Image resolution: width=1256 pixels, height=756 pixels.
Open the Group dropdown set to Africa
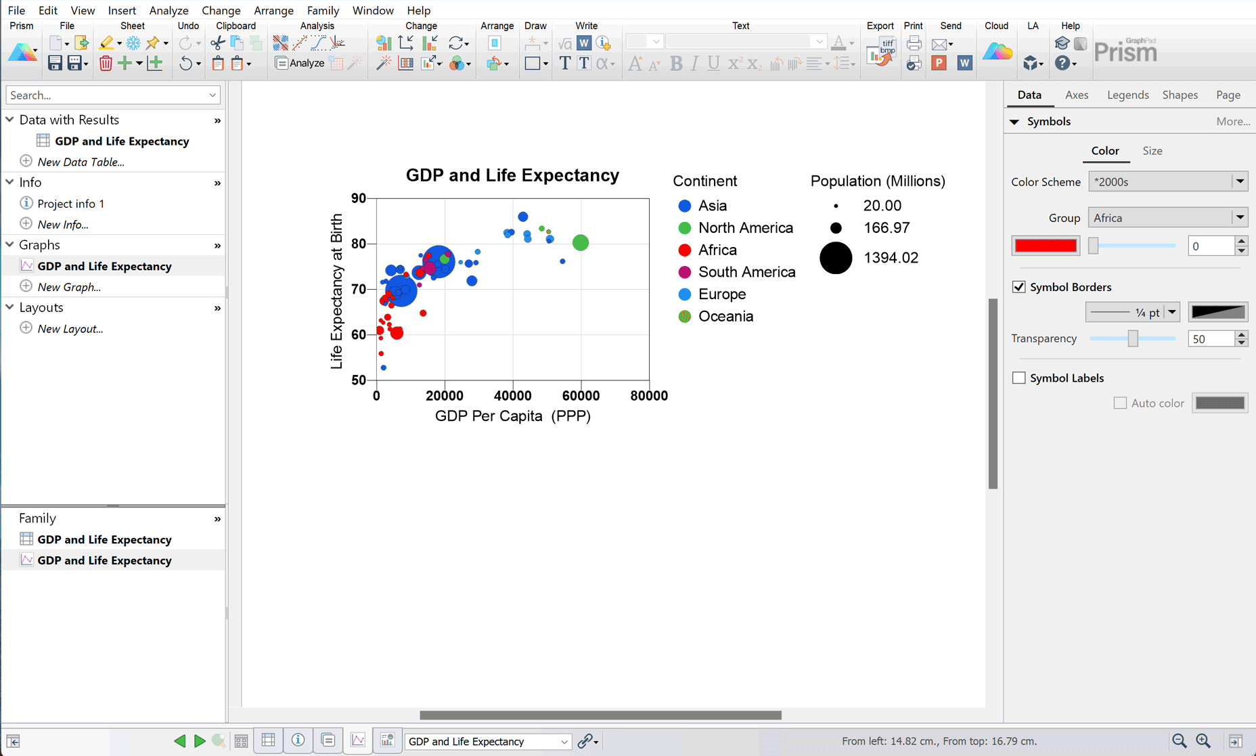1168,217
